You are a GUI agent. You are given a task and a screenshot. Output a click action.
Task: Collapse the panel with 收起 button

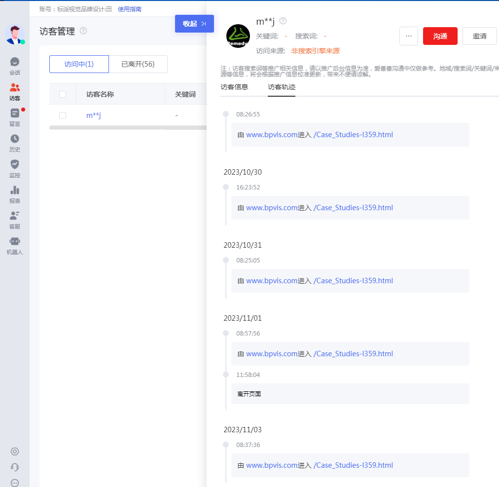(x=194, y=24)
